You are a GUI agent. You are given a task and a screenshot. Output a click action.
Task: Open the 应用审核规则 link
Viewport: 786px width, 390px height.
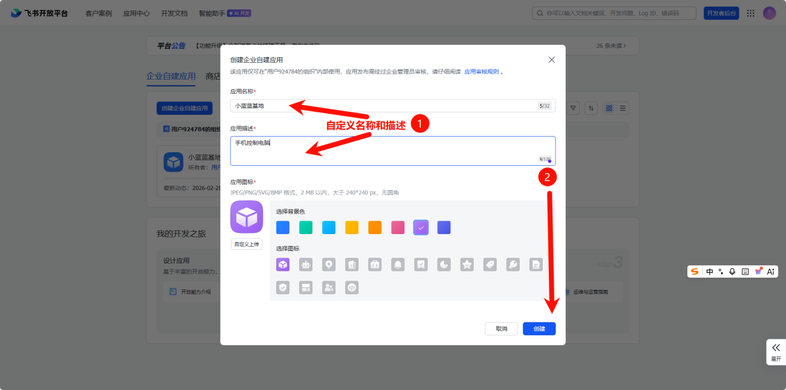(x=482, y=72)
